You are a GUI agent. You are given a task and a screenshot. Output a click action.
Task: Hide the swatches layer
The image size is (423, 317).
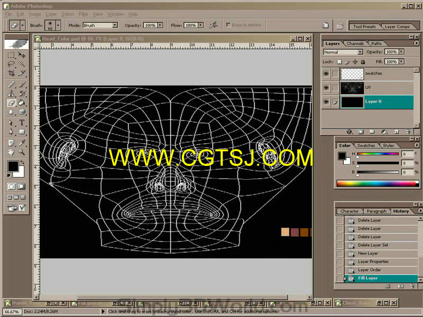326,73
